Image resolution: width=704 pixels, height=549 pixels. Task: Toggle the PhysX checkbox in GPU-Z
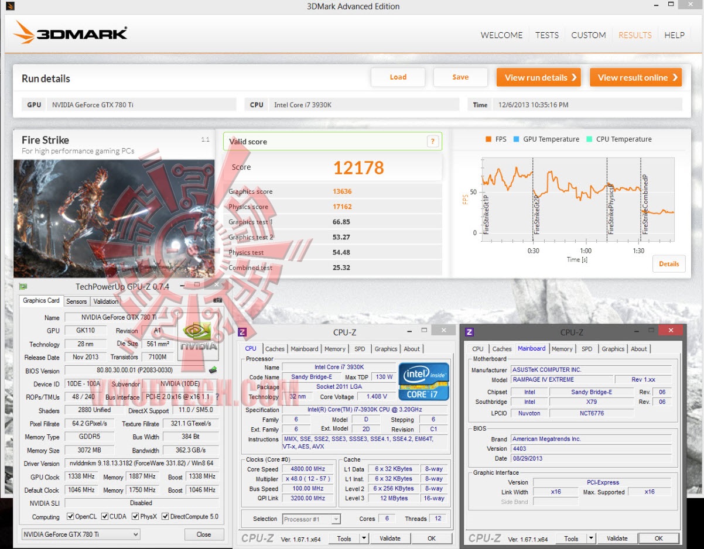click(135, 517)
